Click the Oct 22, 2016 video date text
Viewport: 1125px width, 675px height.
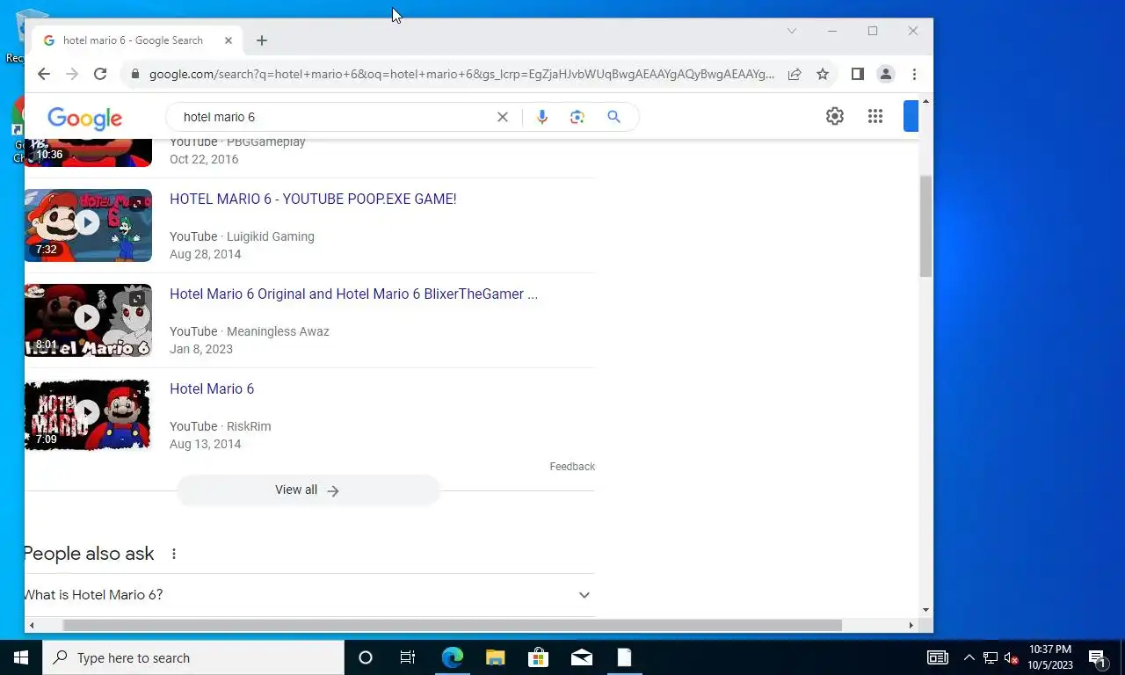point(204,159)
